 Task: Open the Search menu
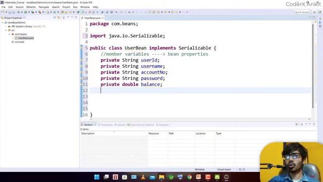click(x=56, y=7)
